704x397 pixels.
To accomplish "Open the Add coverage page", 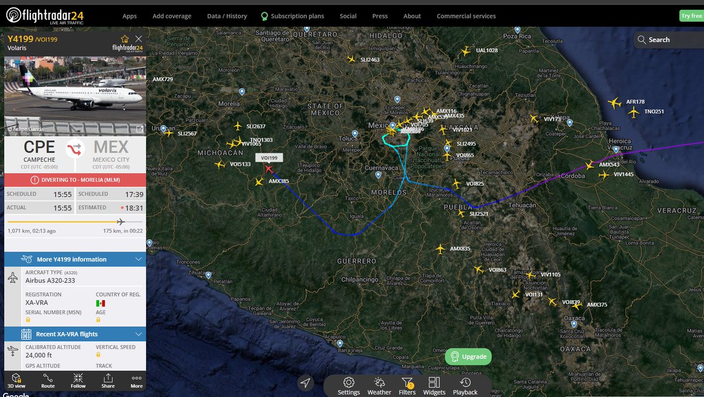I will pos(172,16).
